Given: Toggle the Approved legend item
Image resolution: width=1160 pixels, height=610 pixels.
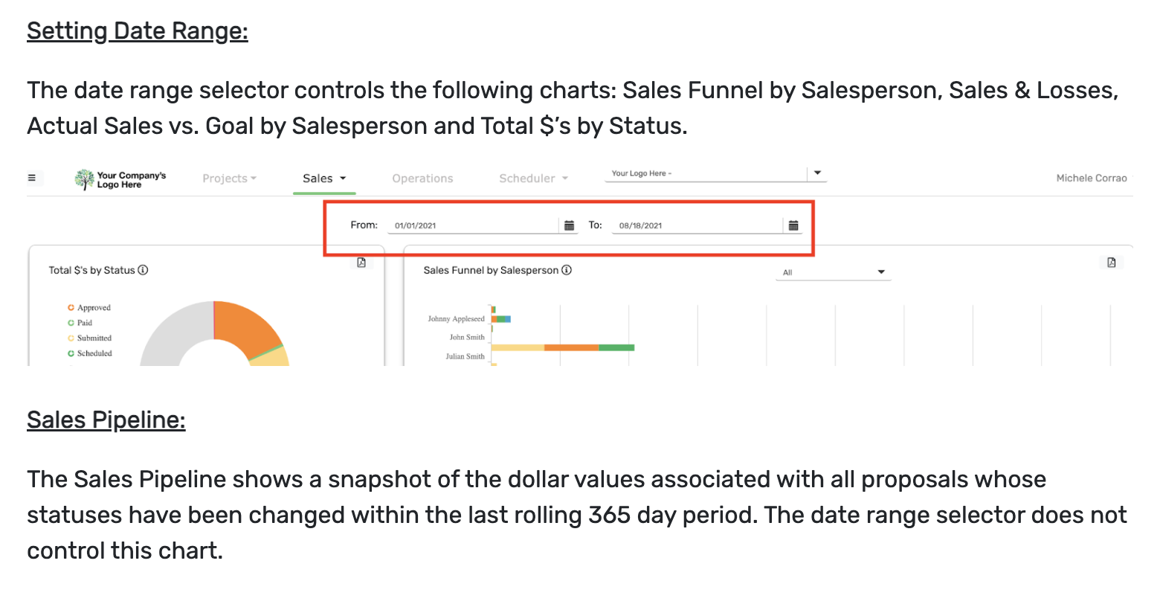Looking at the screenshot, I should click(88, 307).
